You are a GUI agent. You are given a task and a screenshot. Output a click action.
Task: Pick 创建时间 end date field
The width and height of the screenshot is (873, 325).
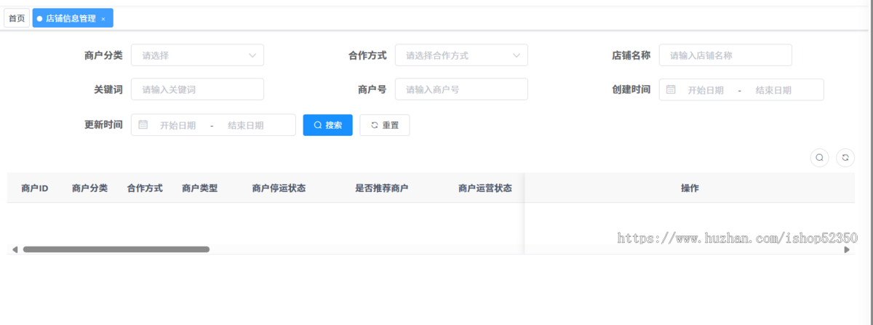[773, 90]
